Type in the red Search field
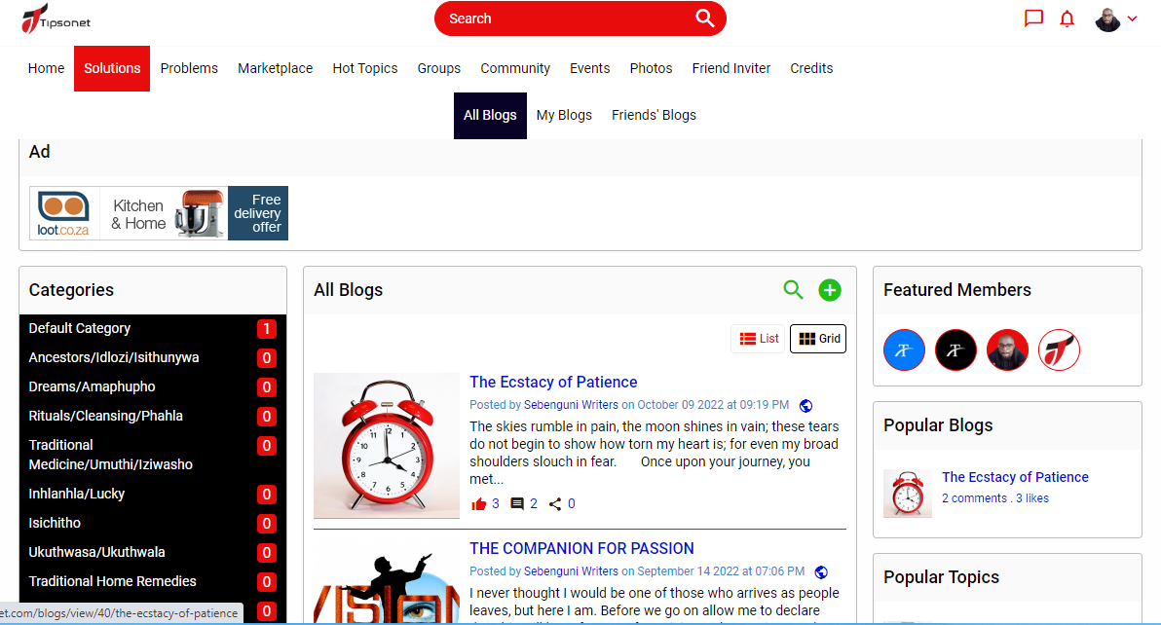1161x625 pixels. point(565,18)
